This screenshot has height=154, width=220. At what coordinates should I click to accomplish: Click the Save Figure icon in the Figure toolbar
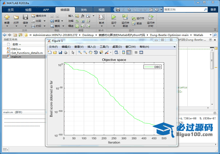pos(60,52)
